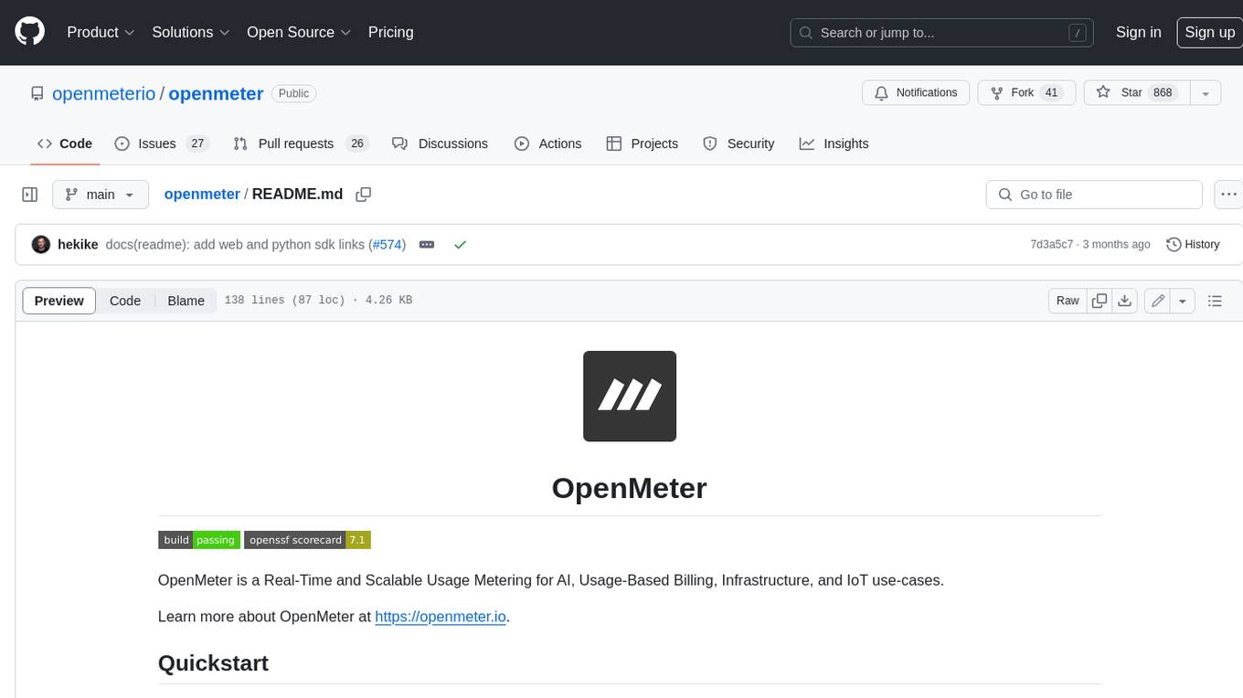Click the Notifications bell button
1243x698 pixels.
tap(916, 93)
